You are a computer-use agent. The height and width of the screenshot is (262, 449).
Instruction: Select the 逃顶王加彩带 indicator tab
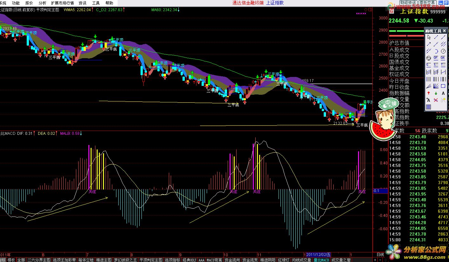pyautogui.click(x=64, y=260)
